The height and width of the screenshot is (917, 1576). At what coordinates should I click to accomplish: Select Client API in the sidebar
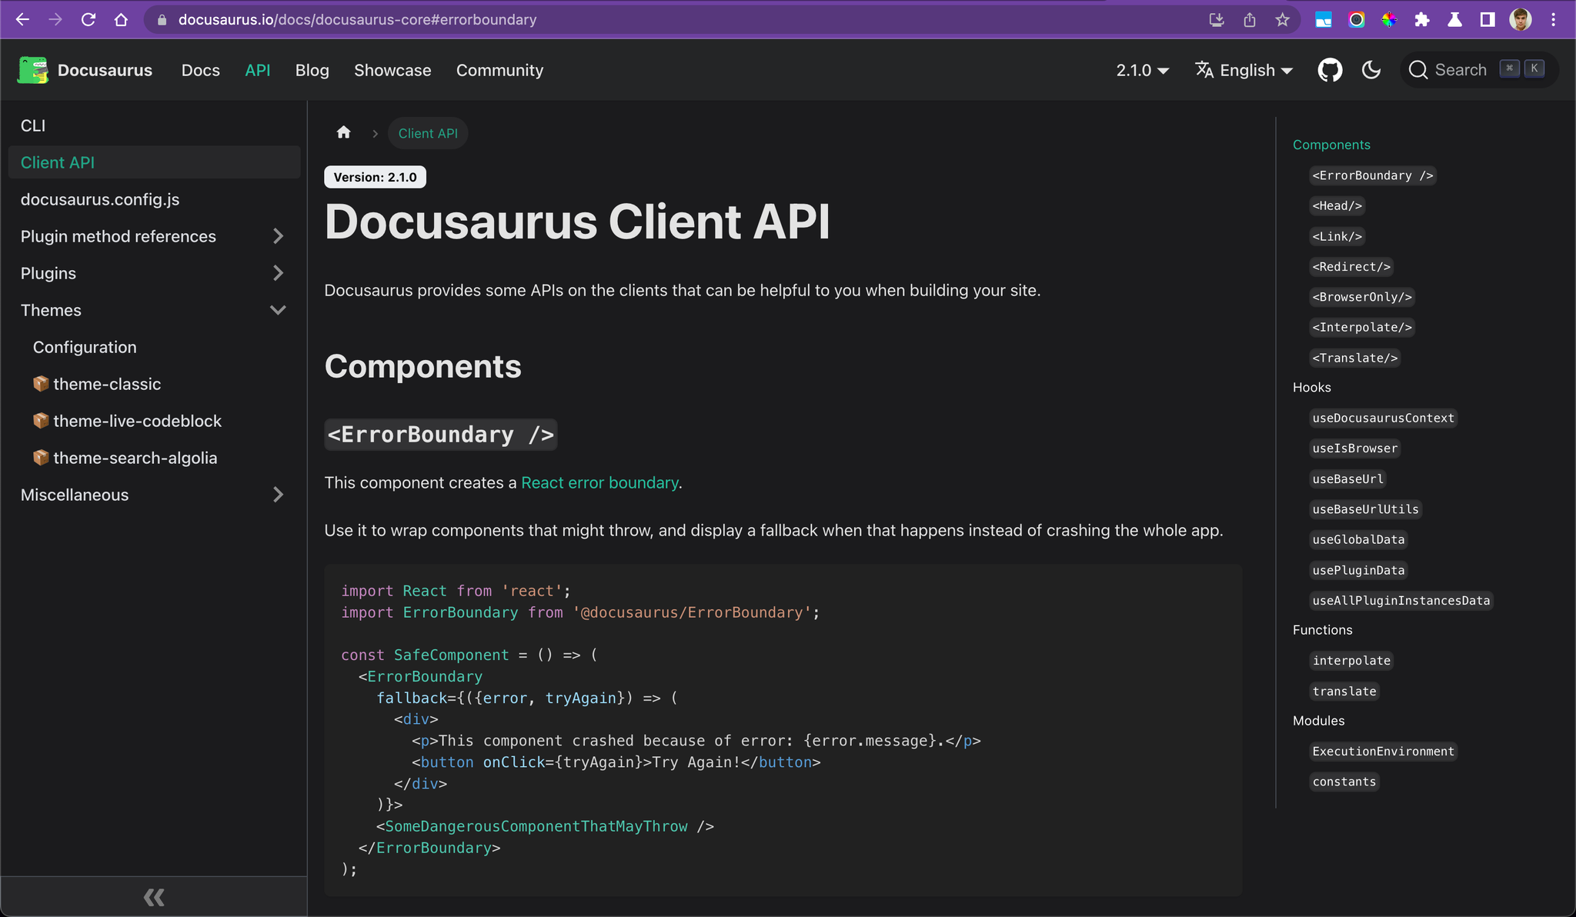pos(154,162)
